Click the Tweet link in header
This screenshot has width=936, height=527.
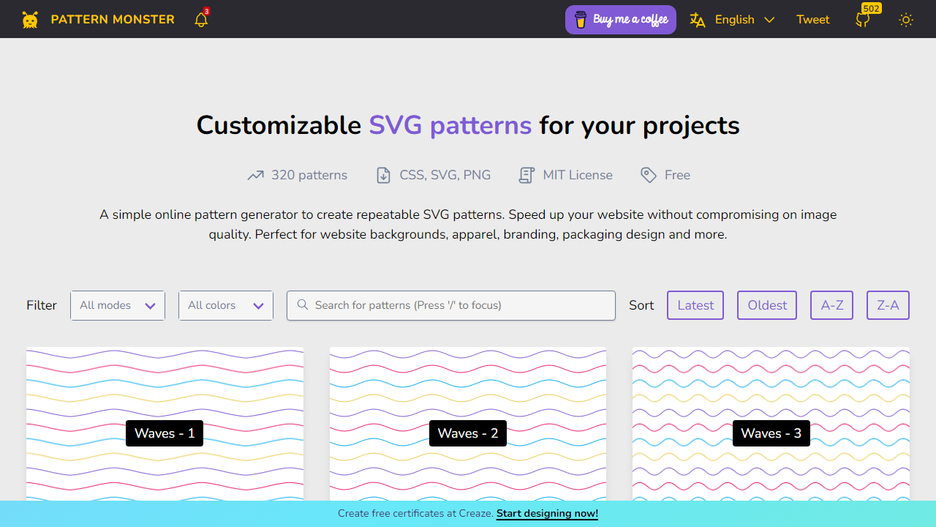pos(813,20)
